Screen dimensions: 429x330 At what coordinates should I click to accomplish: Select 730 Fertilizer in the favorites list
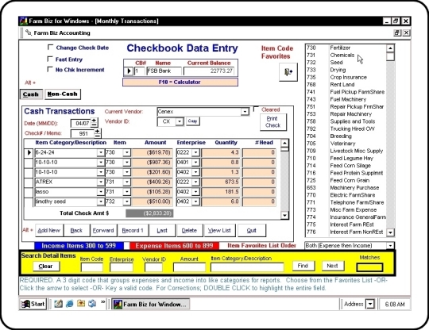pos(346,48)
